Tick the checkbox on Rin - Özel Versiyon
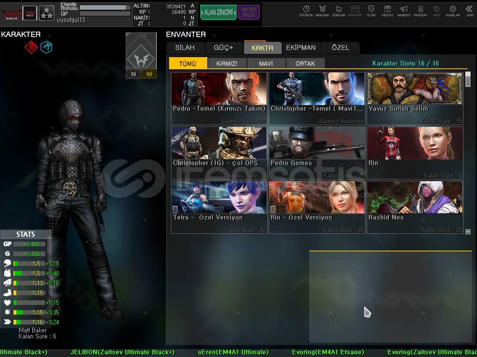 pyautogui.click(x=273, y=209)
